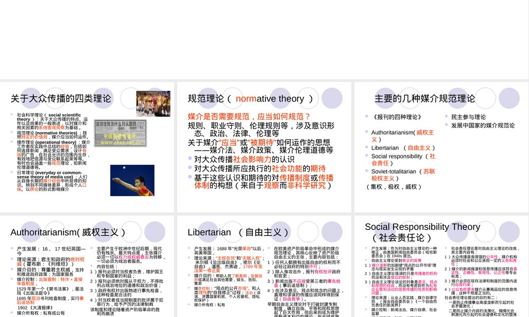This screenshot has height=317, width=529.
Task: Select the slide titled 关于大众传播的四类理论
Action: click(87, 147)
